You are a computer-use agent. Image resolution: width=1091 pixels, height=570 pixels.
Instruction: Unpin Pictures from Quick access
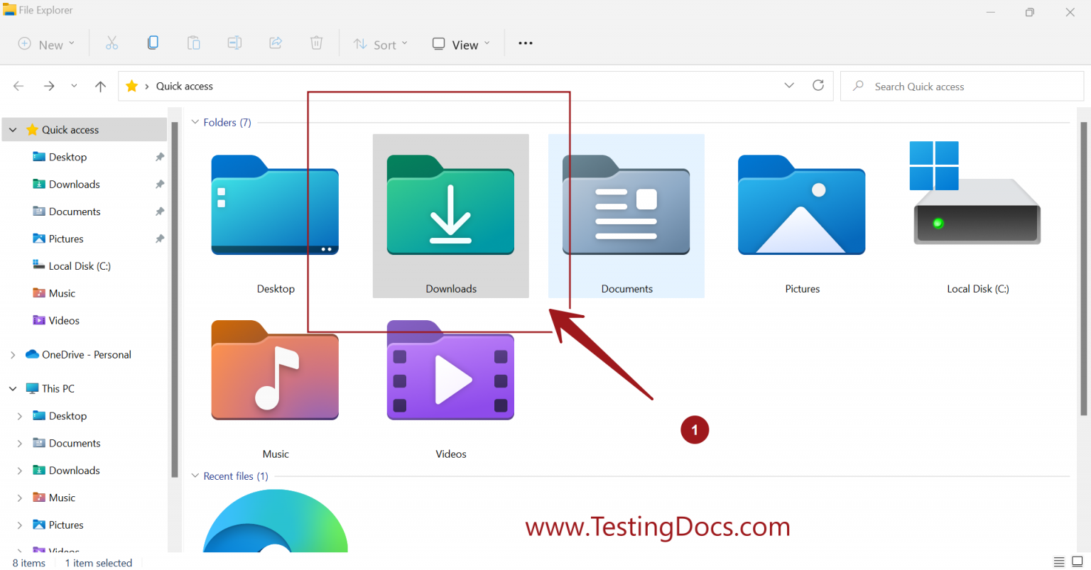tap(159, 239)
